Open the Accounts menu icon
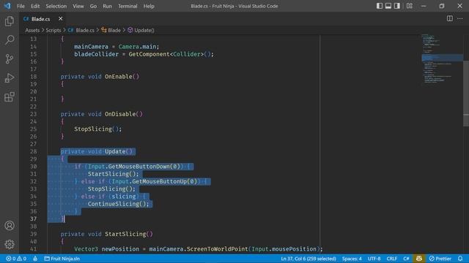The width and height of the screenshot is (469, 263). coord(10,226)
